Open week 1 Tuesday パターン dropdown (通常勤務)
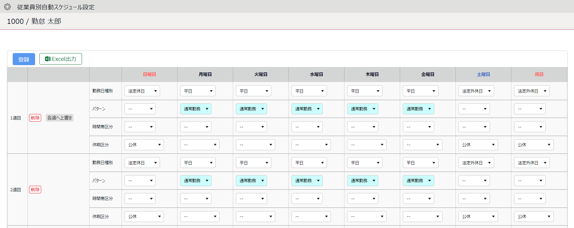Viewport: 574px width, 228px height. click(x=251, y=109)
